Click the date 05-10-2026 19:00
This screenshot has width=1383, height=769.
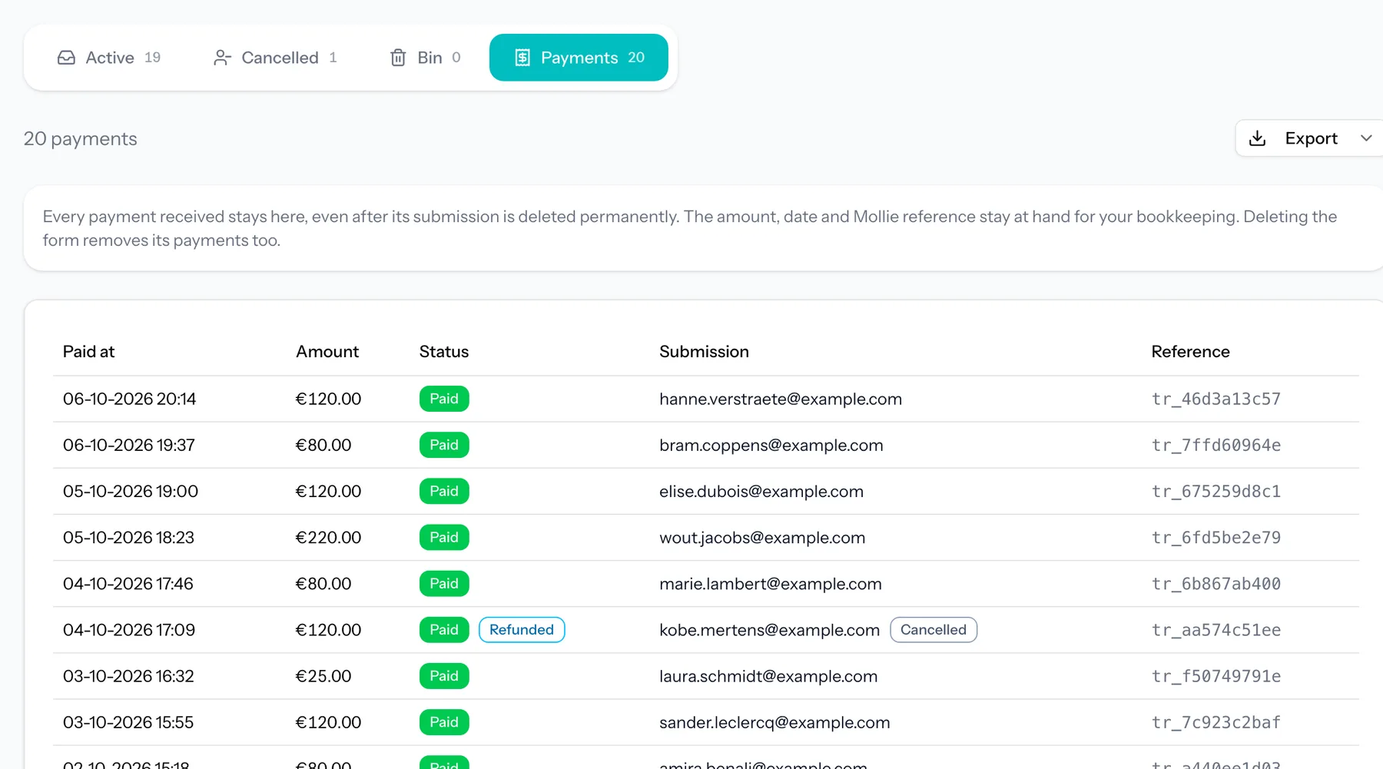coord(131,491)
